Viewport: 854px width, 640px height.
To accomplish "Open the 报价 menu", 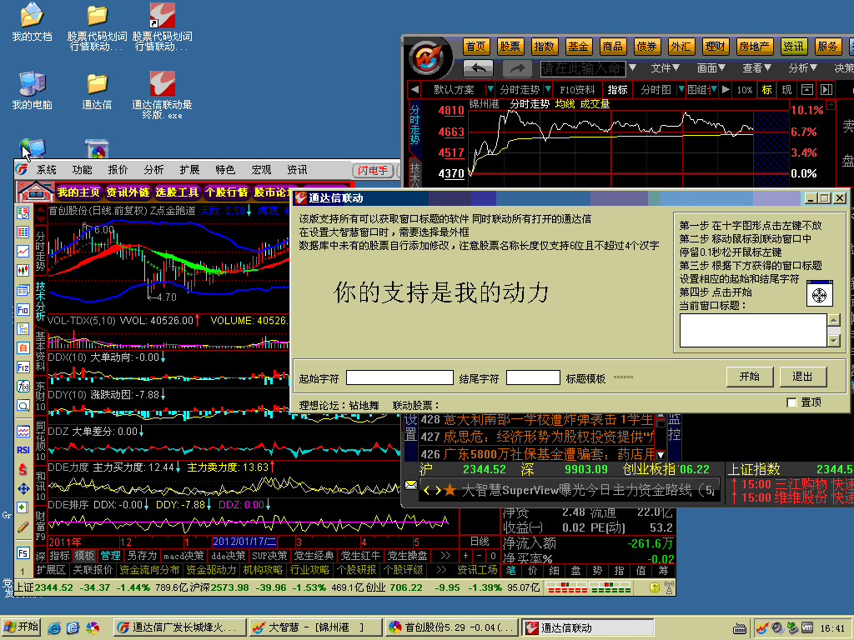I will coord(118,170).
